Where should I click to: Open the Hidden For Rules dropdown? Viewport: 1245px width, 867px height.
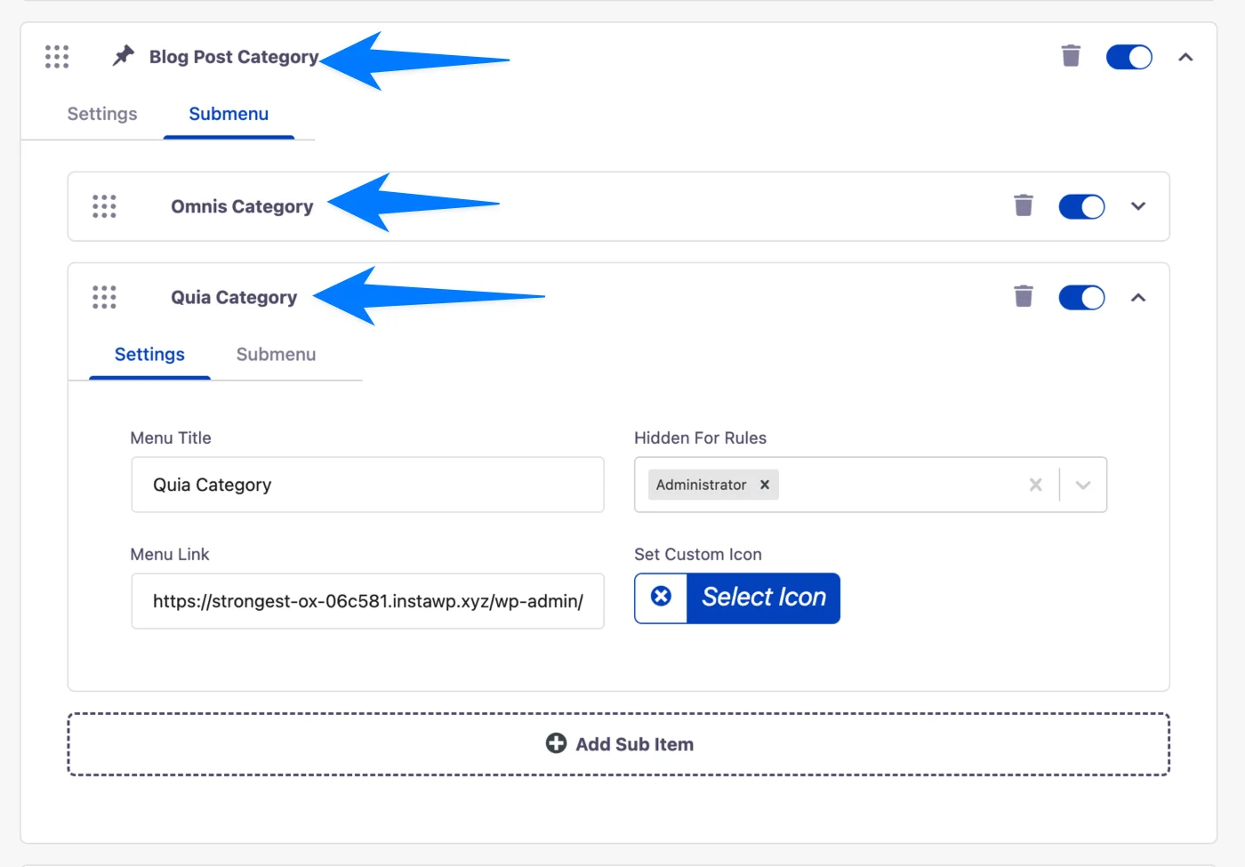(1084, 485)
